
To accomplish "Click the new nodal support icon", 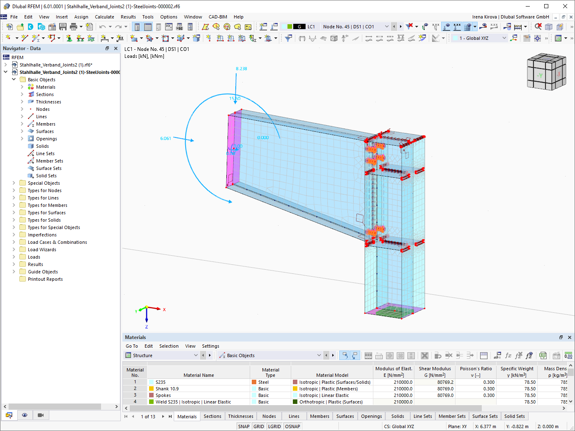I will pyautogui.click(x=69, y=38).
